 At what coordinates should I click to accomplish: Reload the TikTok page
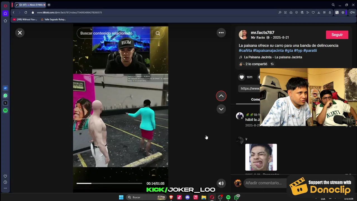click(26, 13)
